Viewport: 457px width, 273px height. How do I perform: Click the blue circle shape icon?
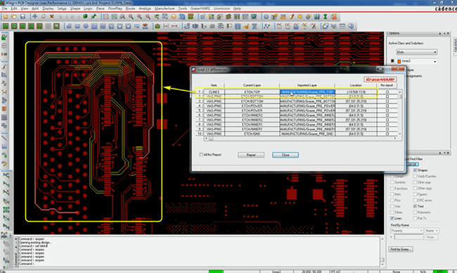86,26
